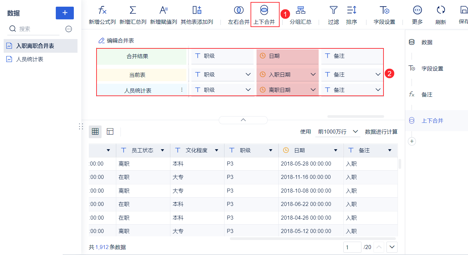This screenshot has width=468, height=255.
Task: Collapse the merge settings panel
Action: (x=243, y=120)
